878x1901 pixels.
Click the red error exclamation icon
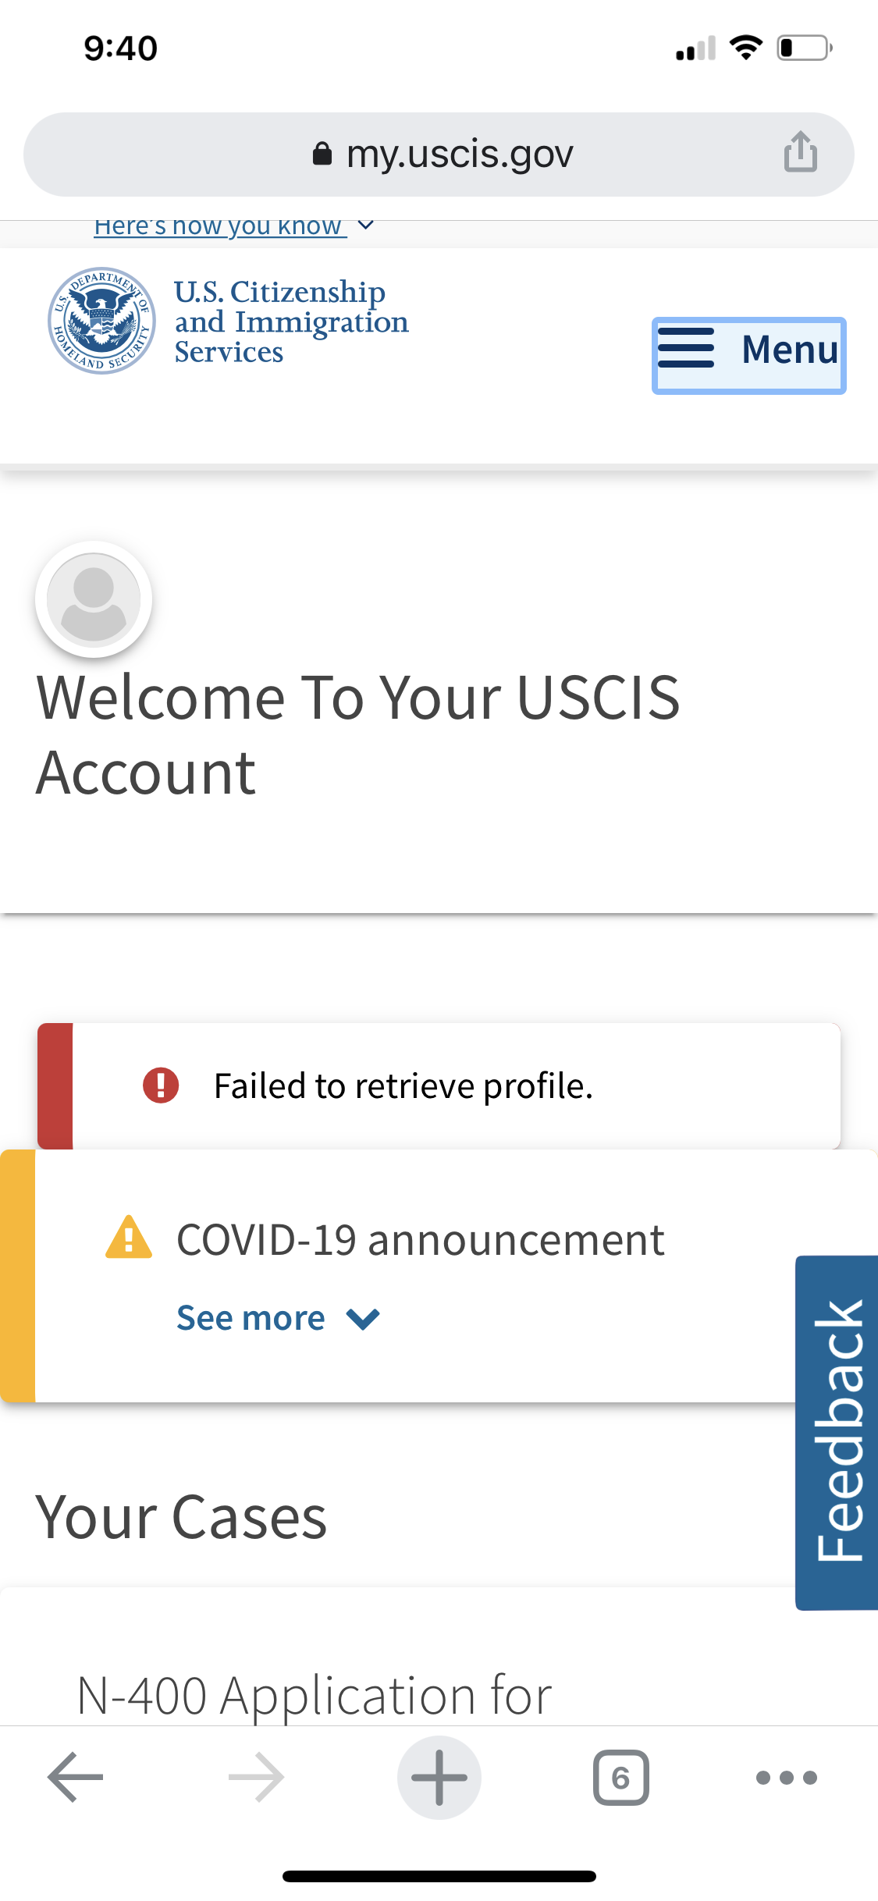pyautogui.click(x=161, y=1085)
